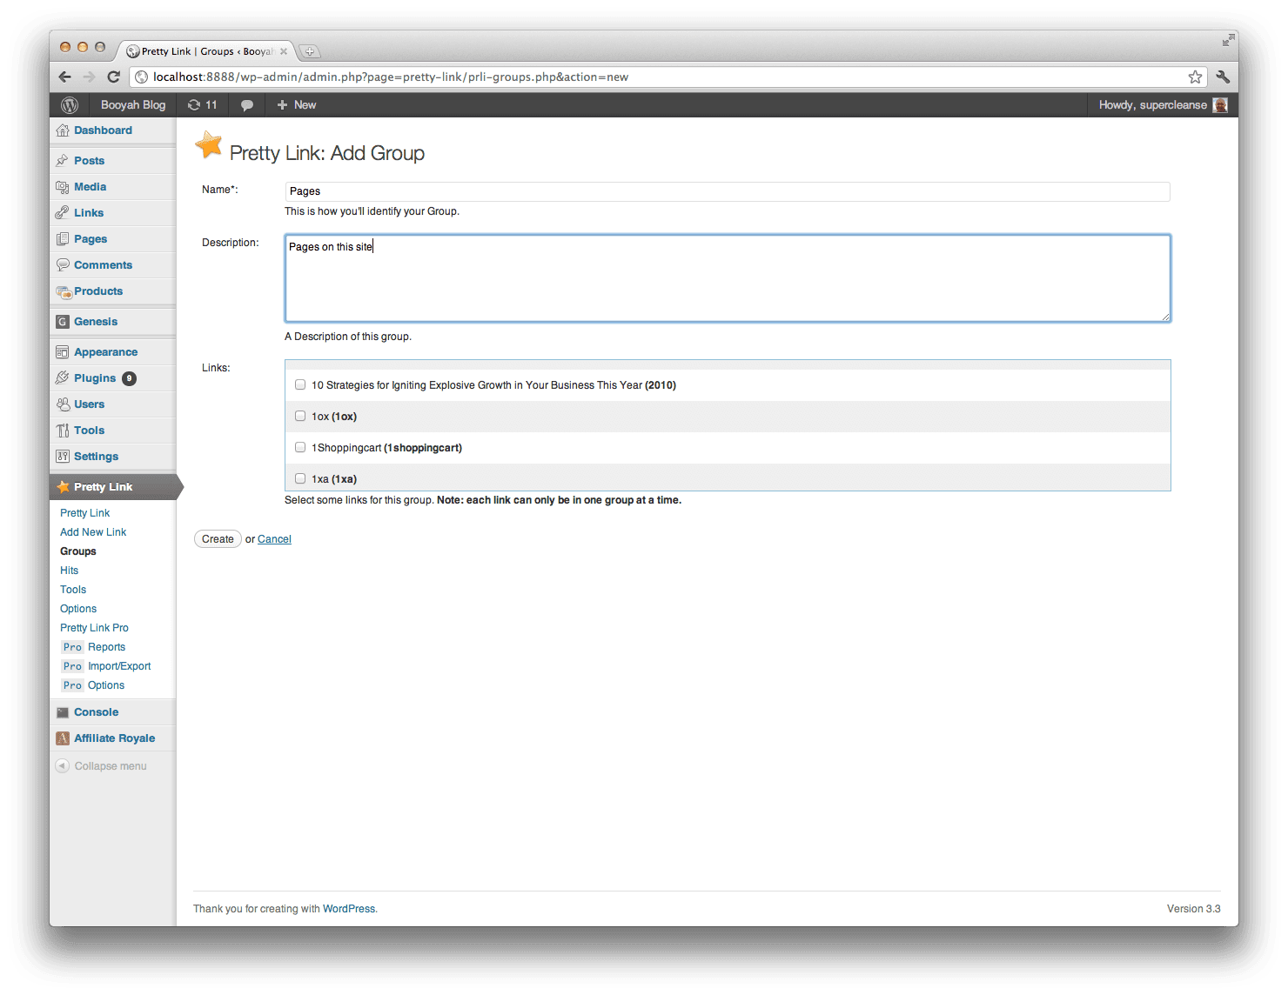Open Options under Pretty Link
1288x995 pixels.
(78, 609)
